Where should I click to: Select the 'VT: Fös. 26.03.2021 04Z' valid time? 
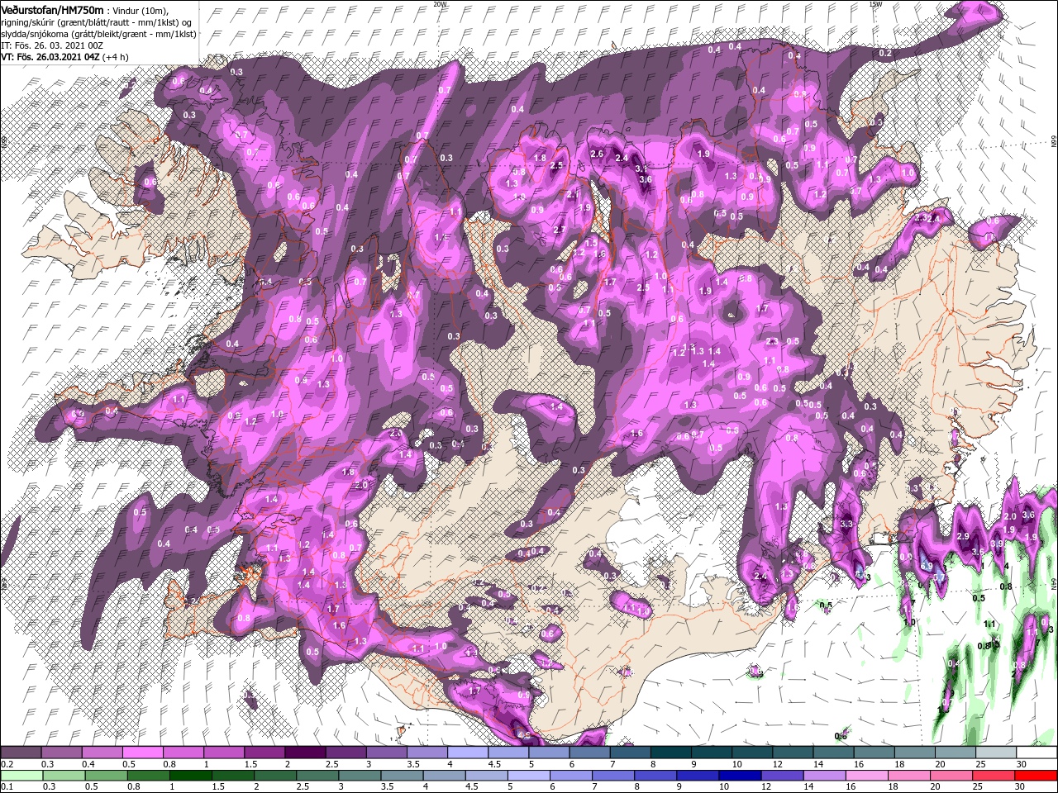coord(50,57)
